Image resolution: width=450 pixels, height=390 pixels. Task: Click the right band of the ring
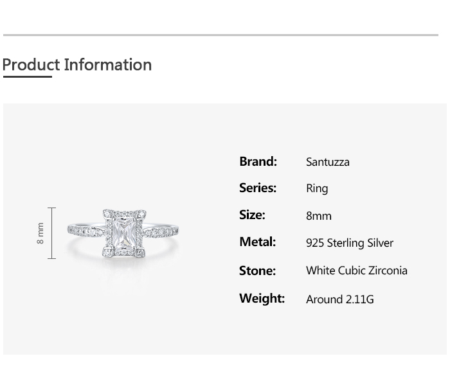(162, 229)
